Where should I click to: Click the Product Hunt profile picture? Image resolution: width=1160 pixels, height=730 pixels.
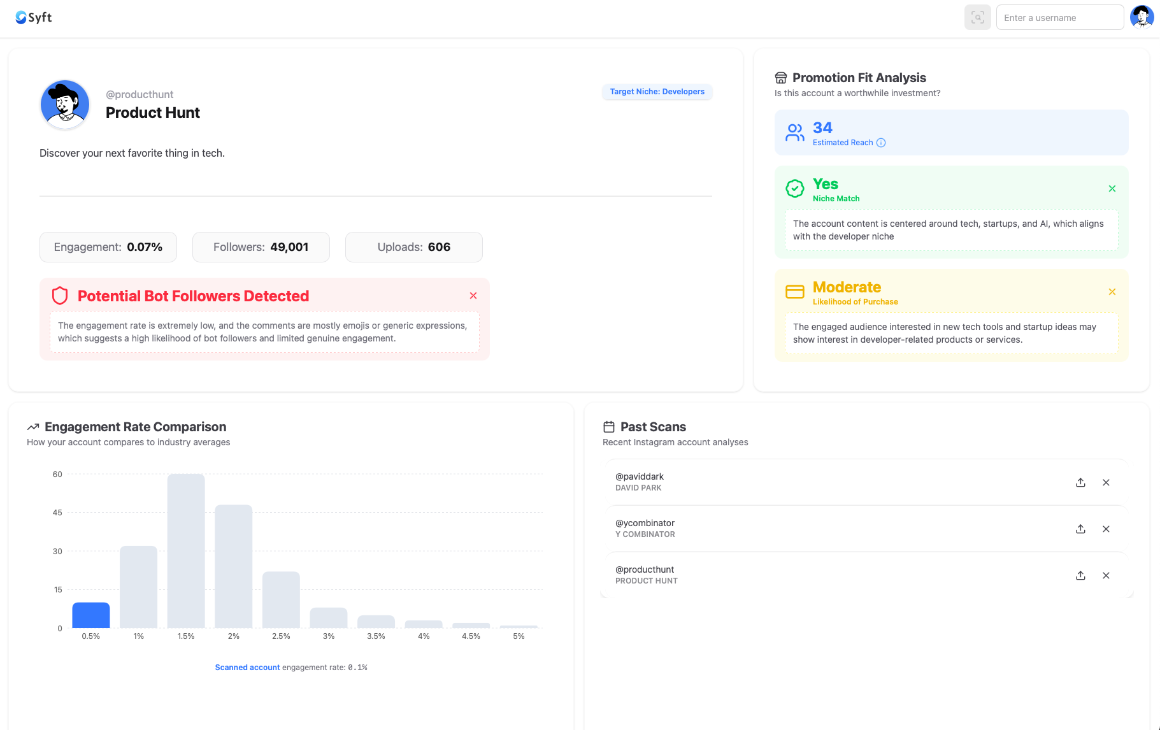click(x=65, y=104)
